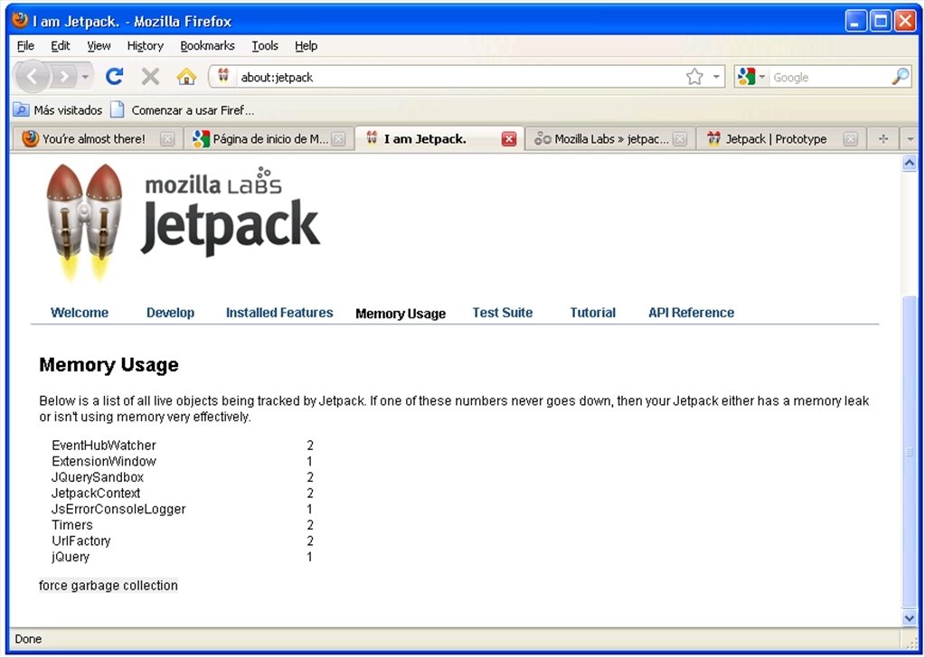The image size is (925, 658).
Task: Click the about:jetpack address field
Action: (460, 77)
